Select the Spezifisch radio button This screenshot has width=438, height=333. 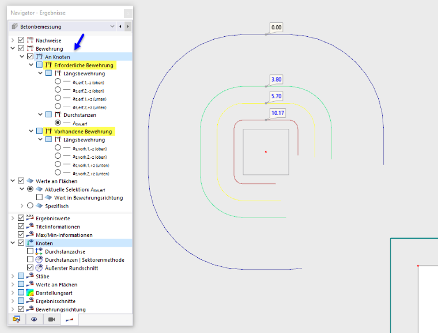pos(30,206)
